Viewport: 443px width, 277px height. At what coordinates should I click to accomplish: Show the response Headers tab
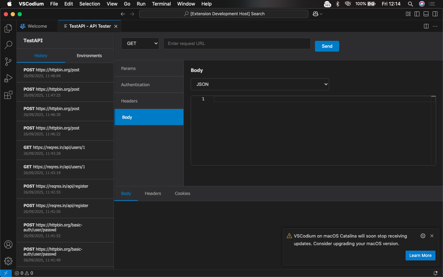pos(153,193)
